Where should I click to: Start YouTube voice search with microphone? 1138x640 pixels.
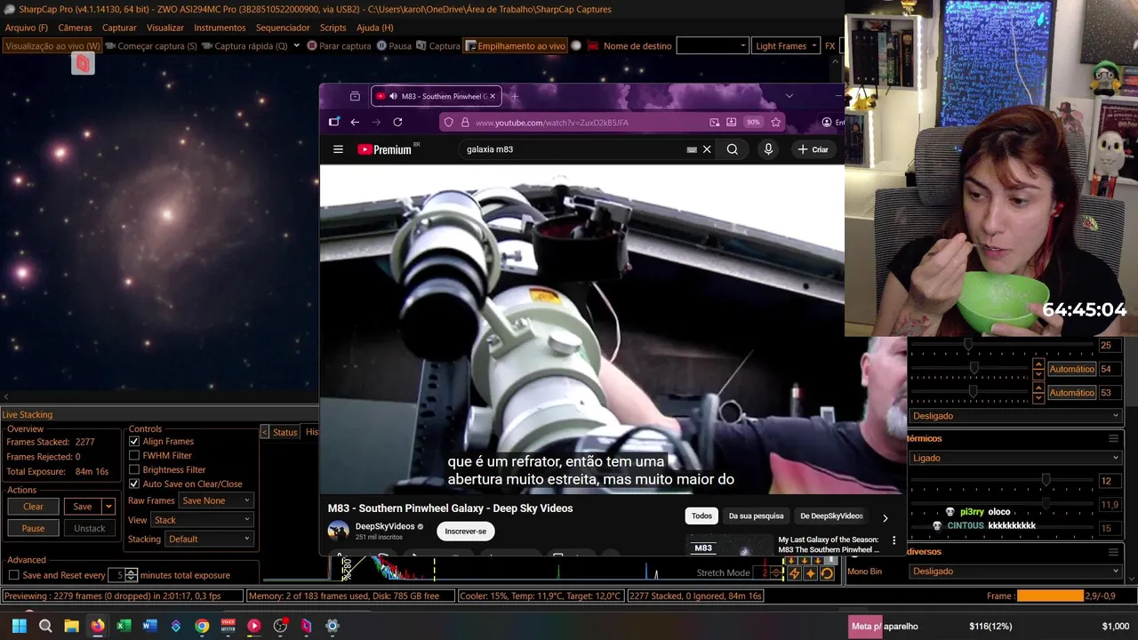pyautogui.click(x=768, y=149)
